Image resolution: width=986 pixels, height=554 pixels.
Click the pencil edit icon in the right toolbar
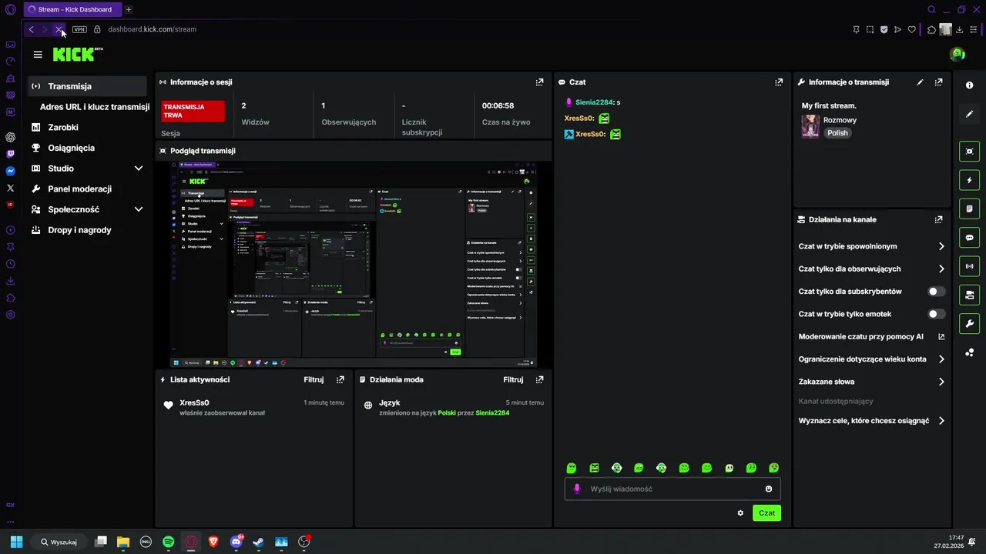(x=969, y=114)
